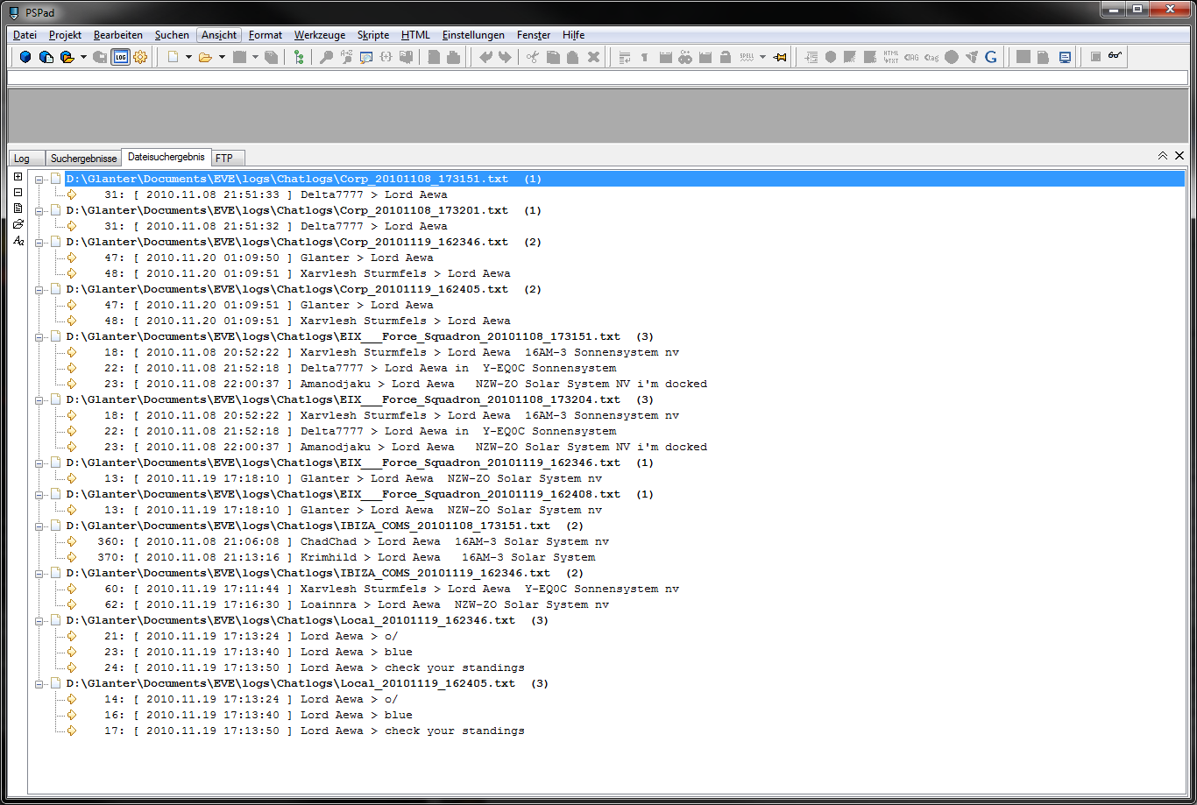Switch to the Suchergebnisse tab

[x=83, y=159]
